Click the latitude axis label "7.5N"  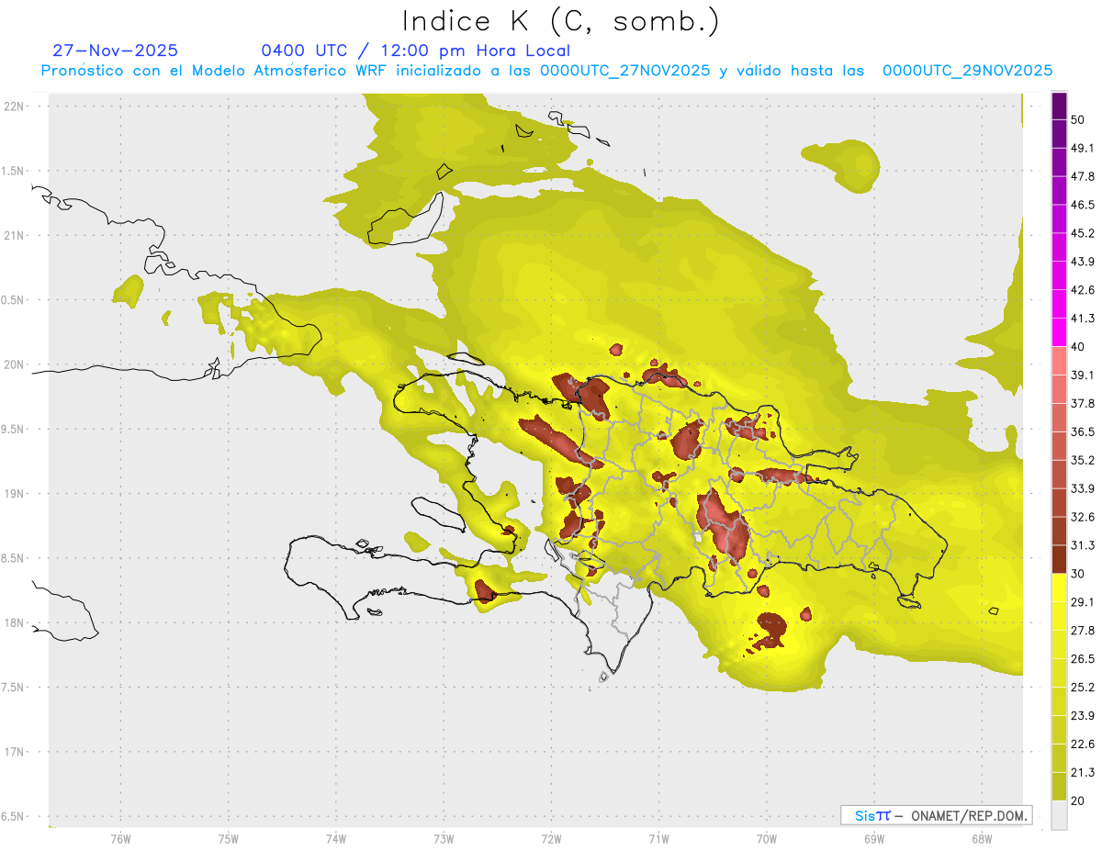13,687
